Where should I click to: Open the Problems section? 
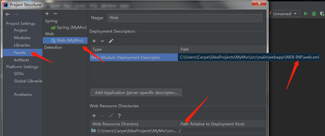[x=23, y=95]
